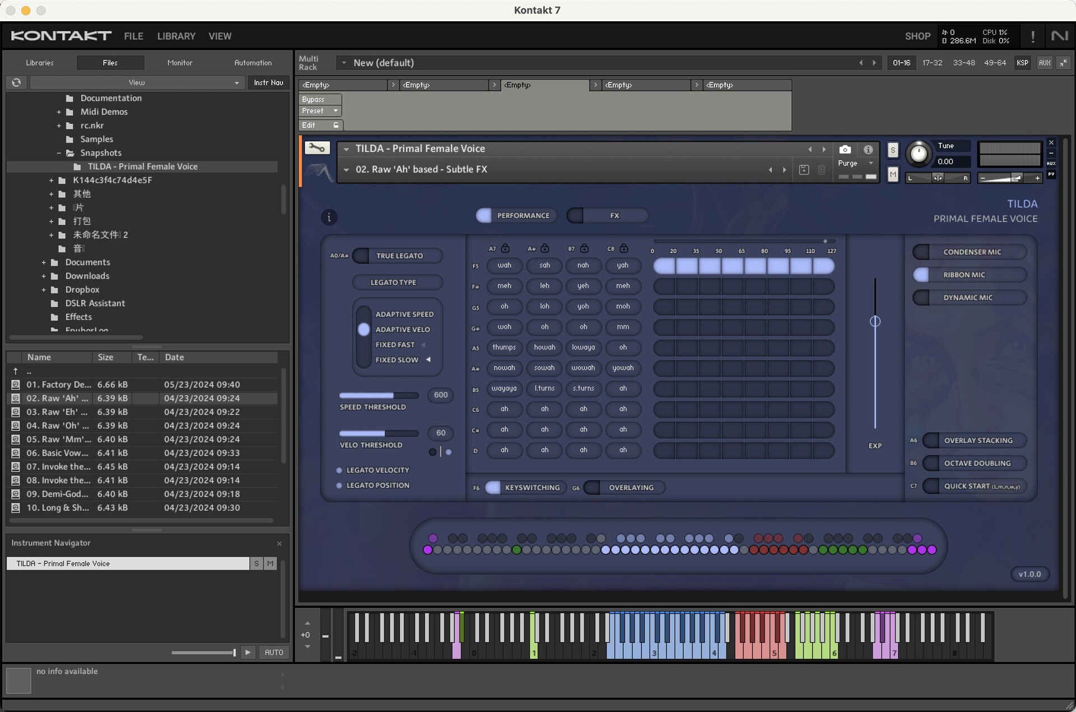Screen dimensions: 1076x712
Task: Open the SHOP link
Action: click(x=917, y=36)
